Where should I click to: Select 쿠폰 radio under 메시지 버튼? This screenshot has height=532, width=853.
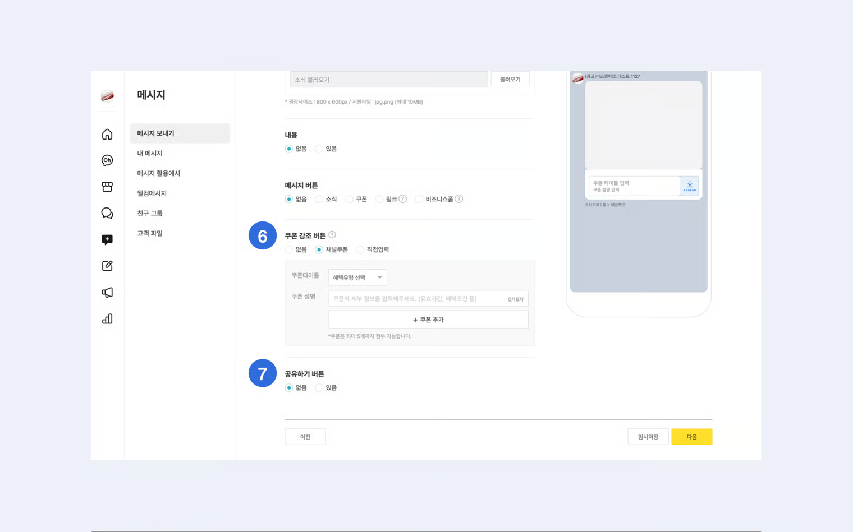click(x=349, y=200)
